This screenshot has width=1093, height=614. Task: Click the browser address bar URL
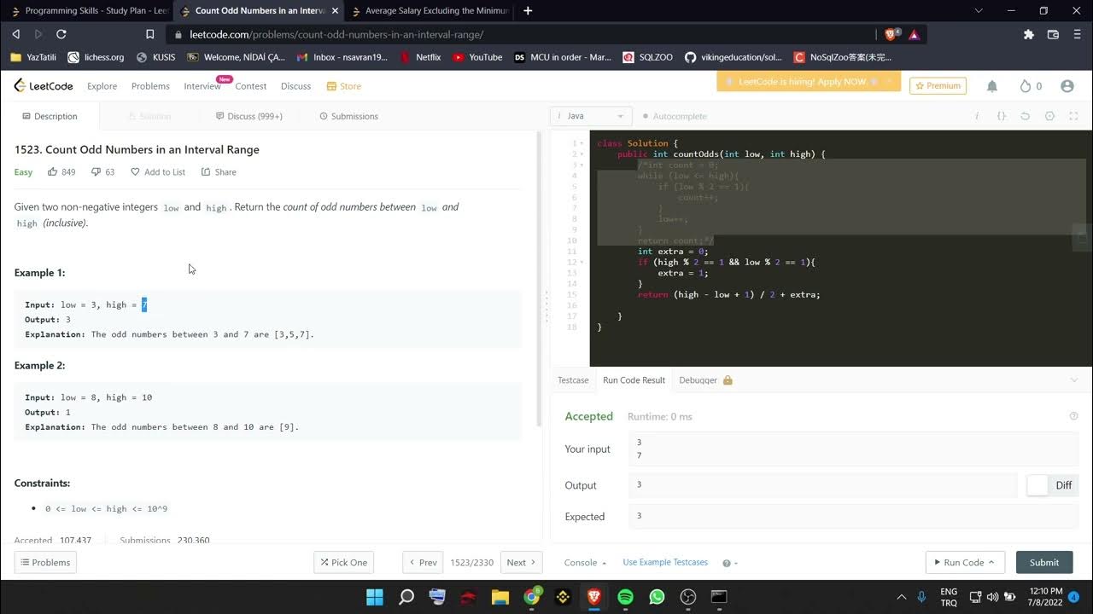click(336, 34)
